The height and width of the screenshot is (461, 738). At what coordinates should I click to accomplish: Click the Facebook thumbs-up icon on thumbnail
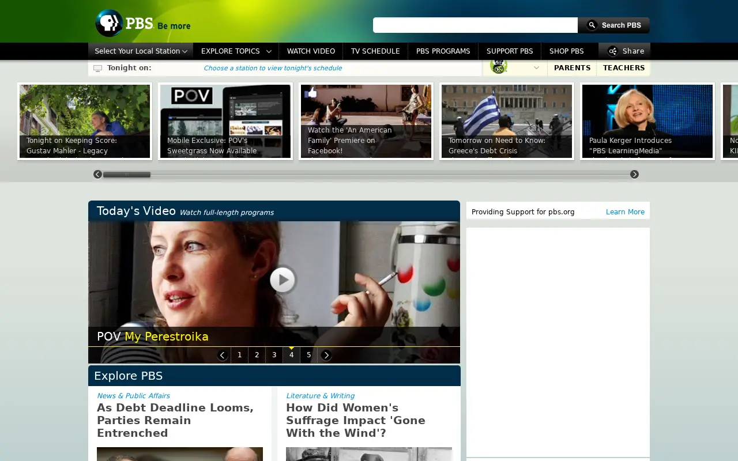point(311,93)
